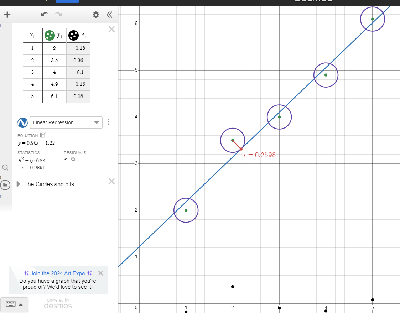The image size is (400, 313).
Task: Expand keyboard options arrow
Action: click(x=21, y=304)
